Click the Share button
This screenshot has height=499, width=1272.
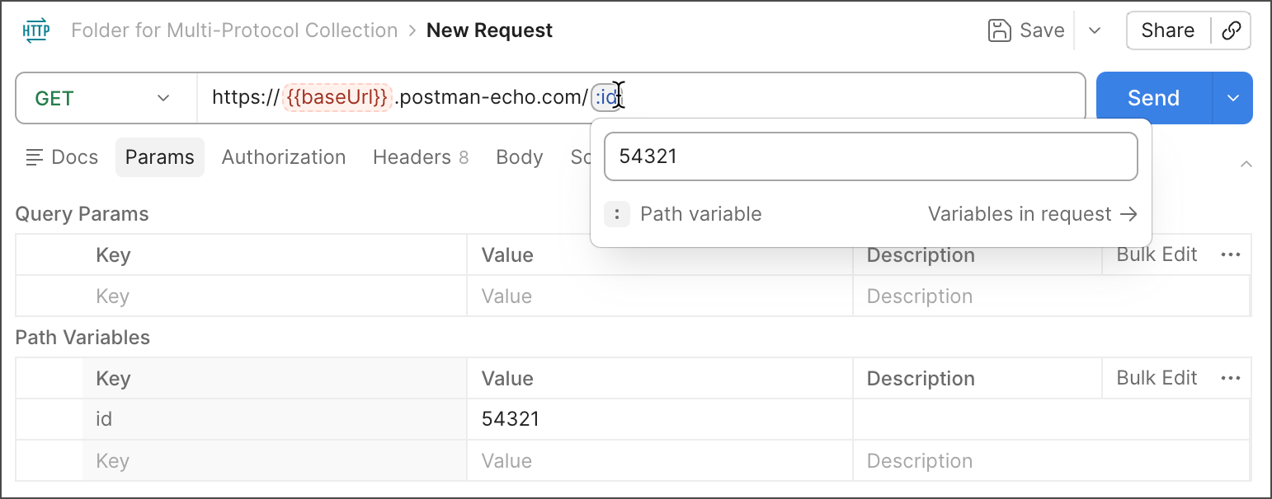[1167, 30]
